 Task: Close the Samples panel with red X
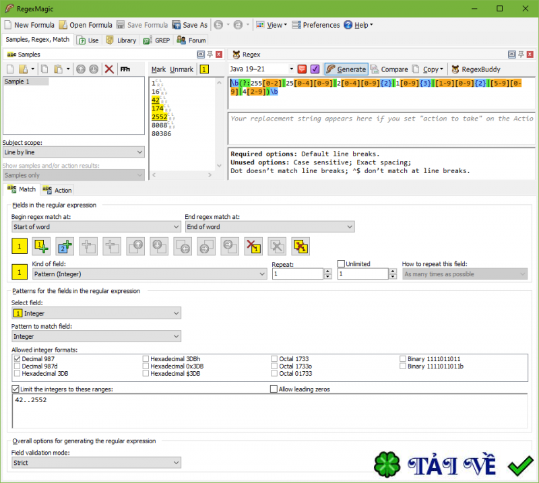tap(219, 55)
